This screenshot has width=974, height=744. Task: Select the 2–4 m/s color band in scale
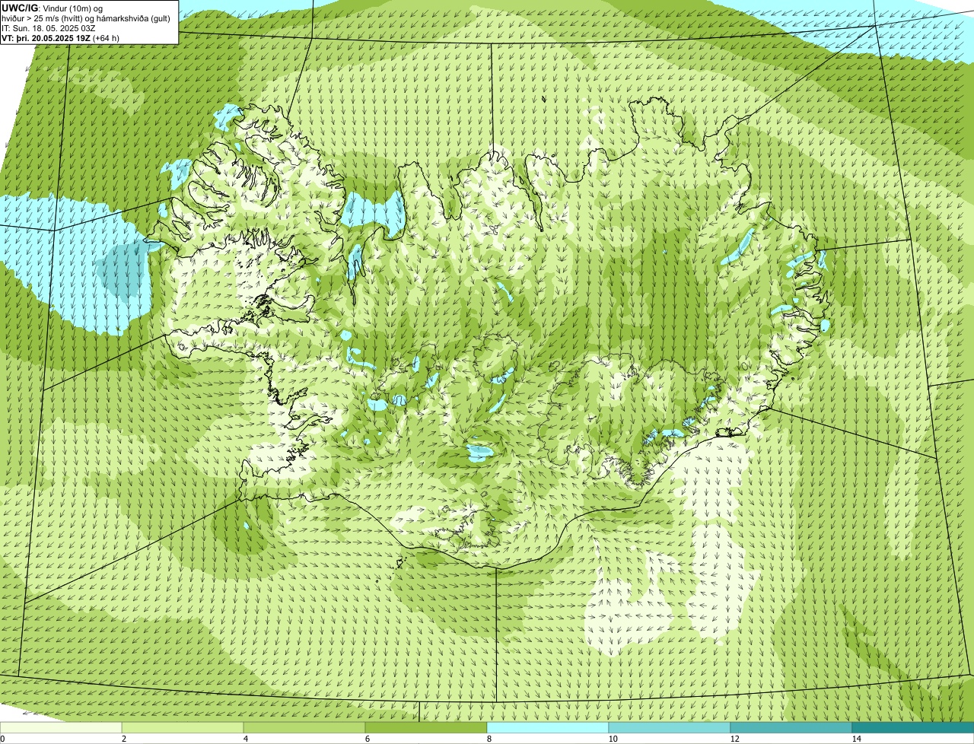[183, 728]
